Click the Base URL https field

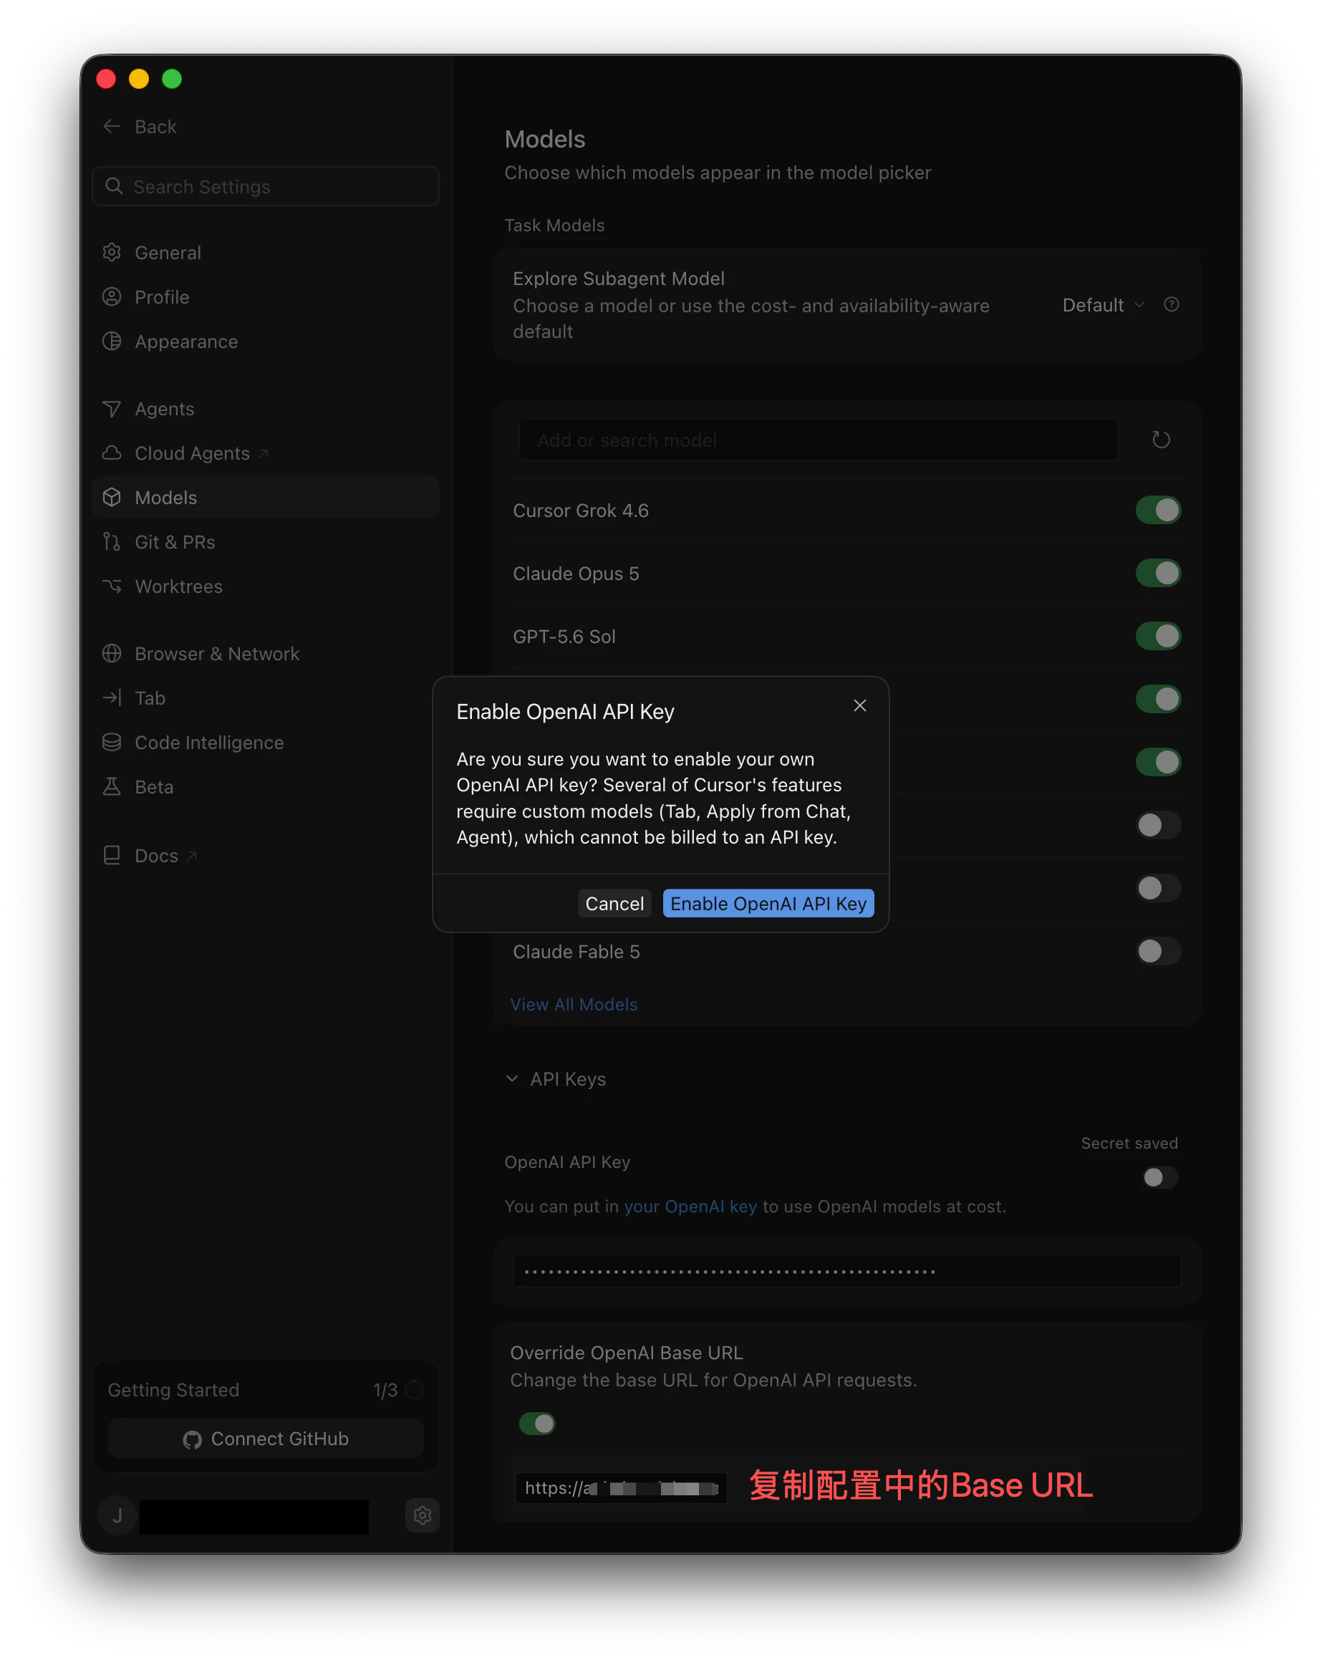click(x=621, y=1487)
